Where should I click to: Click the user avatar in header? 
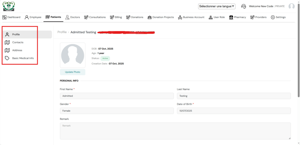[x=292, y=6]
